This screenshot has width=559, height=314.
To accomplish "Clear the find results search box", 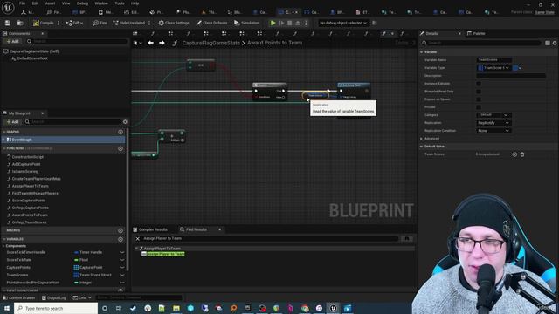I will [x=138, y=238].
